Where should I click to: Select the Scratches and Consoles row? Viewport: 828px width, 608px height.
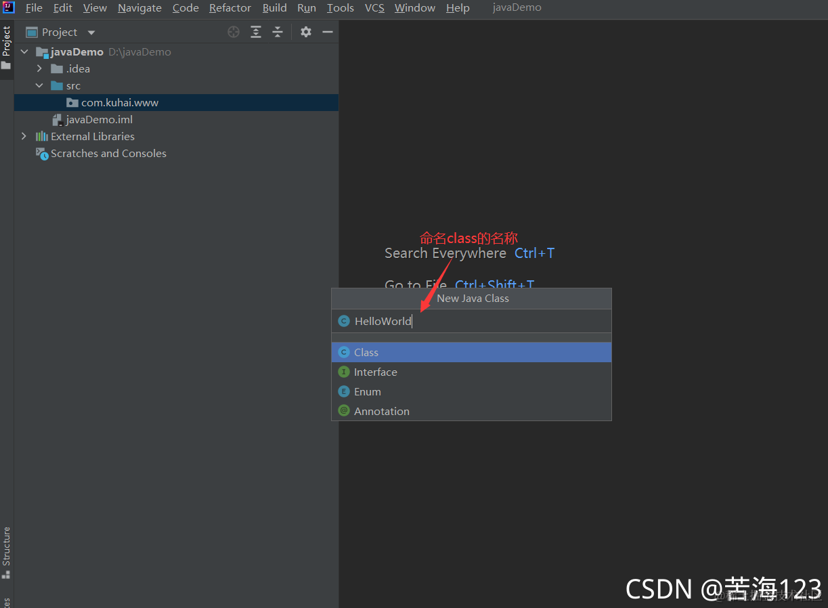click(176, 154)
